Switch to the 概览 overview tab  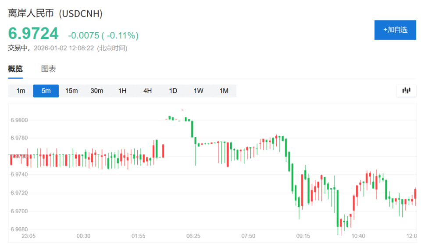coord(15,69)
